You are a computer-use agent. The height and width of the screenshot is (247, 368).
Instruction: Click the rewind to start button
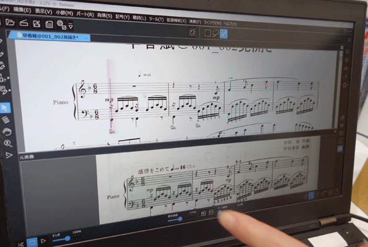click(21, 245)
